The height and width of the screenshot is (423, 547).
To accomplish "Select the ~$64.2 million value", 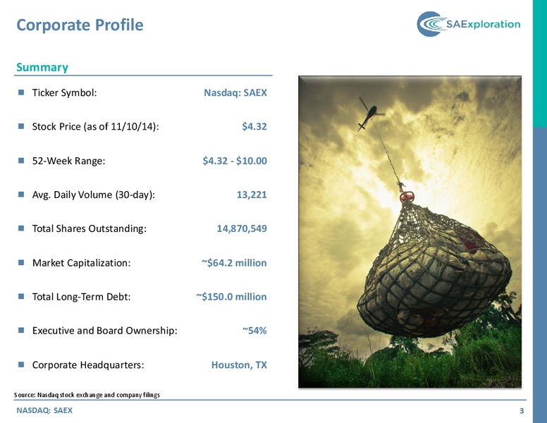I will coord(234,262).
